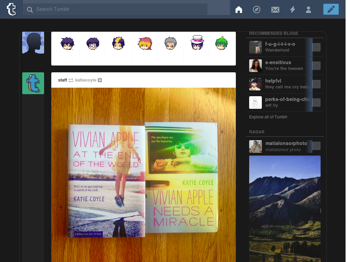Click the search magnifier icon
Image resolution: width=350 pixels, height=262 pixels.
pos(30,9)
